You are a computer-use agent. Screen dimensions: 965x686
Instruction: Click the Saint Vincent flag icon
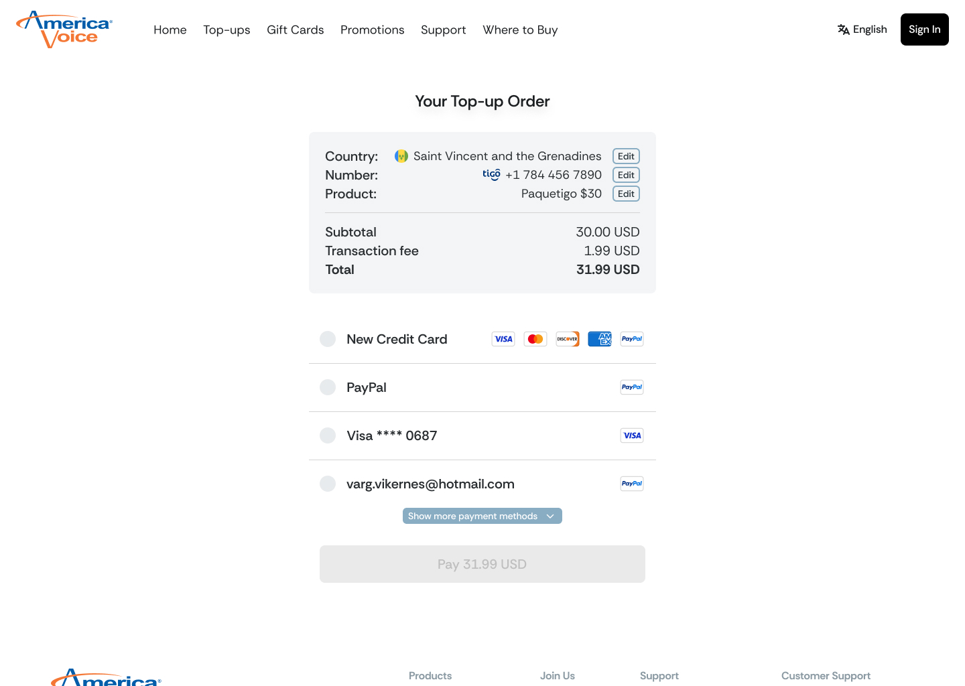(401, 156)
